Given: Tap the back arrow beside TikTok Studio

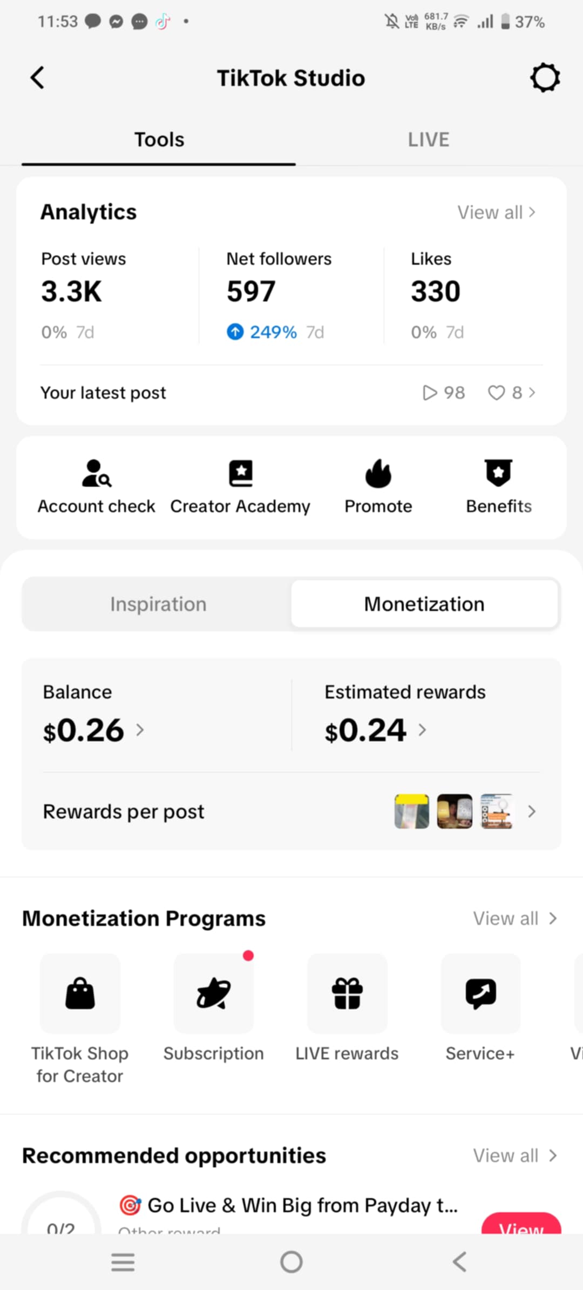Looking at the screenshot, I should click(x=37, y=78).
